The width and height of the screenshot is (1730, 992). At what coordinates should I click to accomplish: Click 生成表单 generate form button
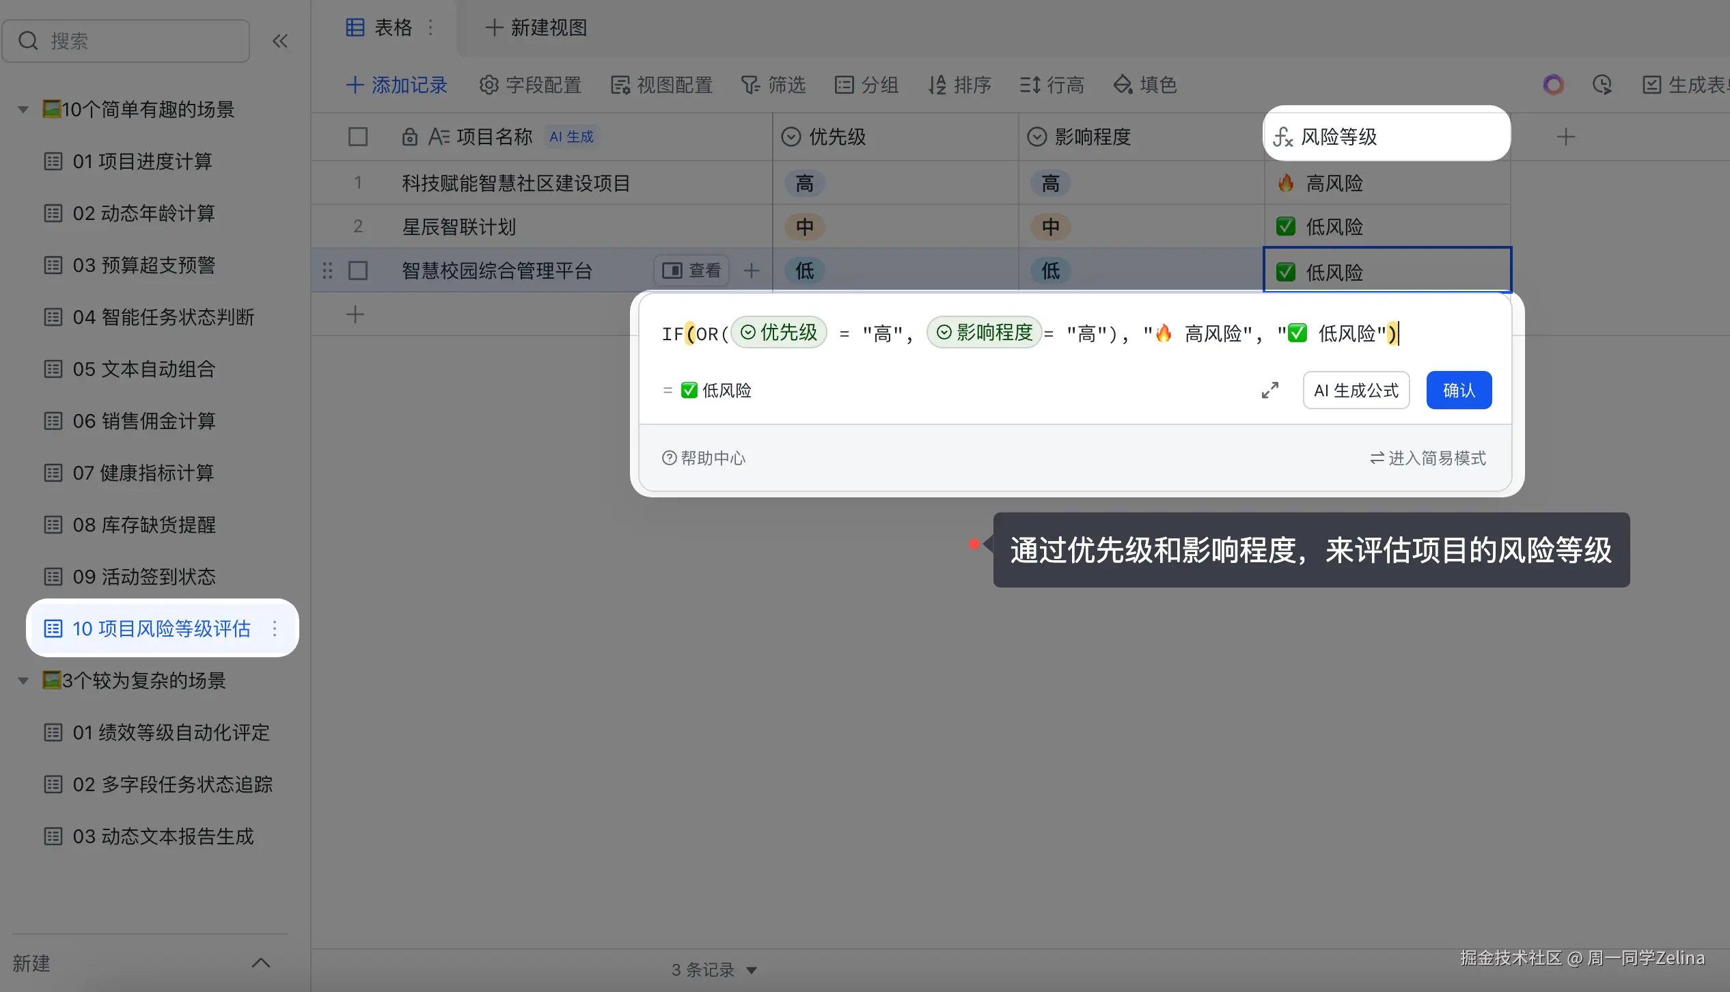1686,85
